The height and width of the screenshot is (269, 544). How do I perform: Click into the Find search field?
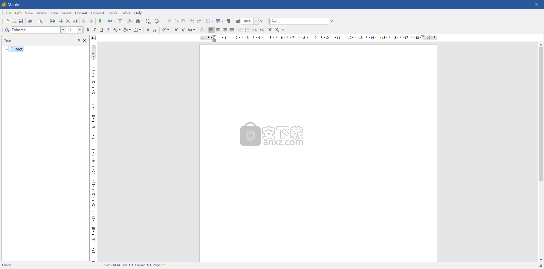coord(299,21)
